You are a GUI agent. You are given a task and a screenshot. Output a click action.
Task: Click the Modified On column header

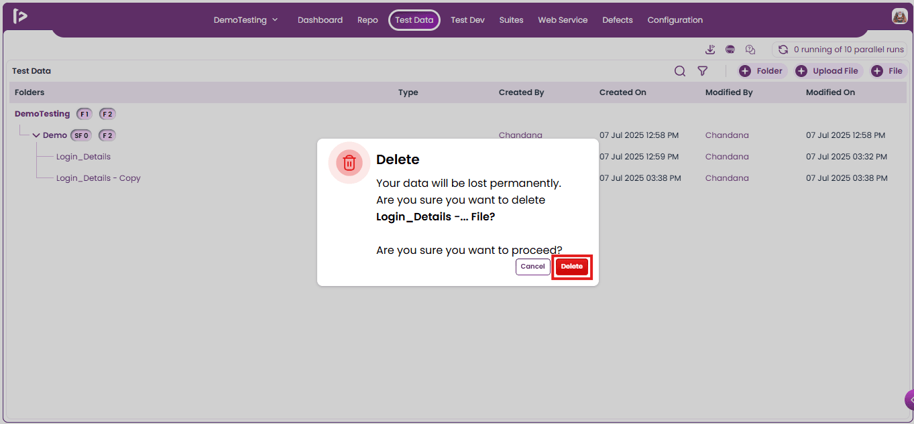[830, 92]
